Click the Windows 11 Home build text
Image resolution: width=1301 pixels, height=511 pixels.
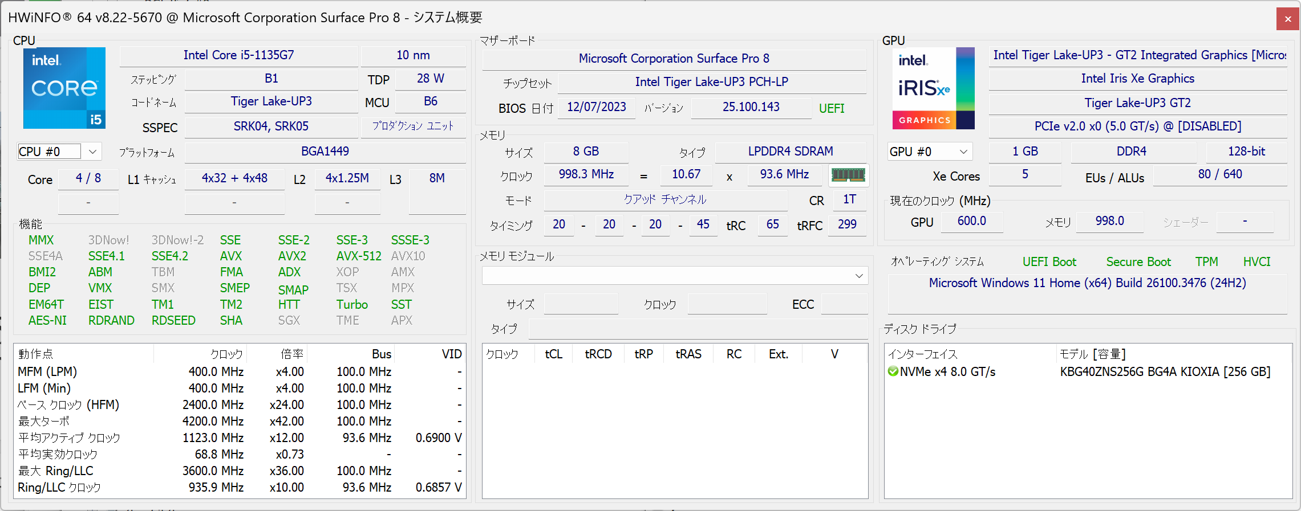point(1087,283)
